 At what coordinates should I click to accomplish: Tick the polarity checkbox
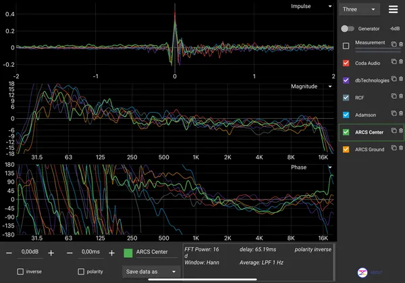pos(81,272)
